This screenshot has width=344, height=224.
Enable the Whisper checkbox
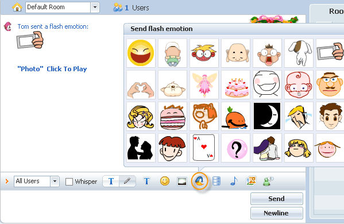pyautogui.click(x=69, y=181)
